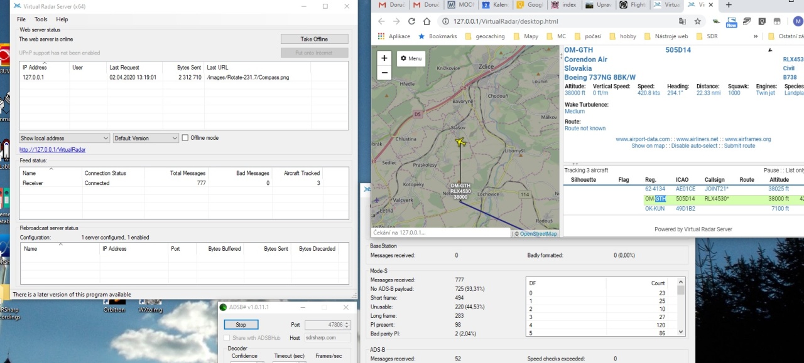804x363 pixels.
Task: Go back in the browser
Action: [382, 21]
